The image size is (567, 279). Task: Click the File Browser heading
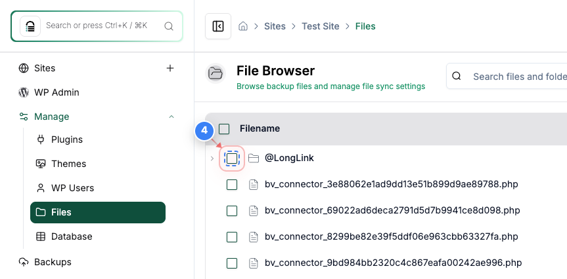(x=275, y=71)
